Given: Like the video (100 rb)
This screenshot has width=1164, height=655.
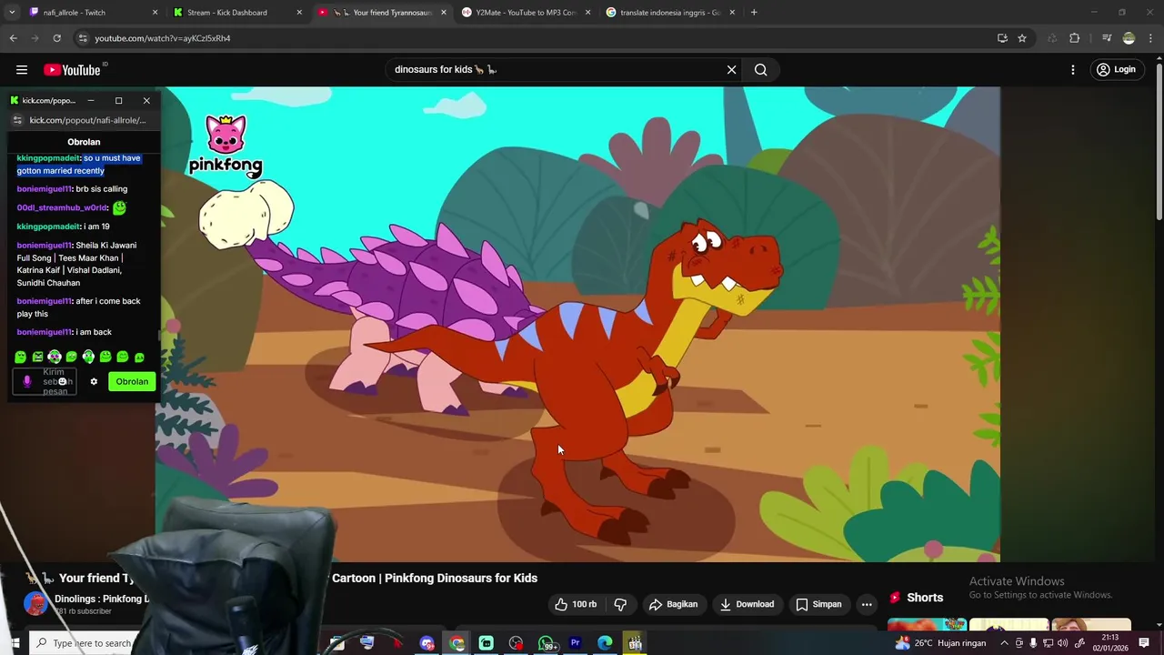Looking at the screenshot, I should [577, 604].
